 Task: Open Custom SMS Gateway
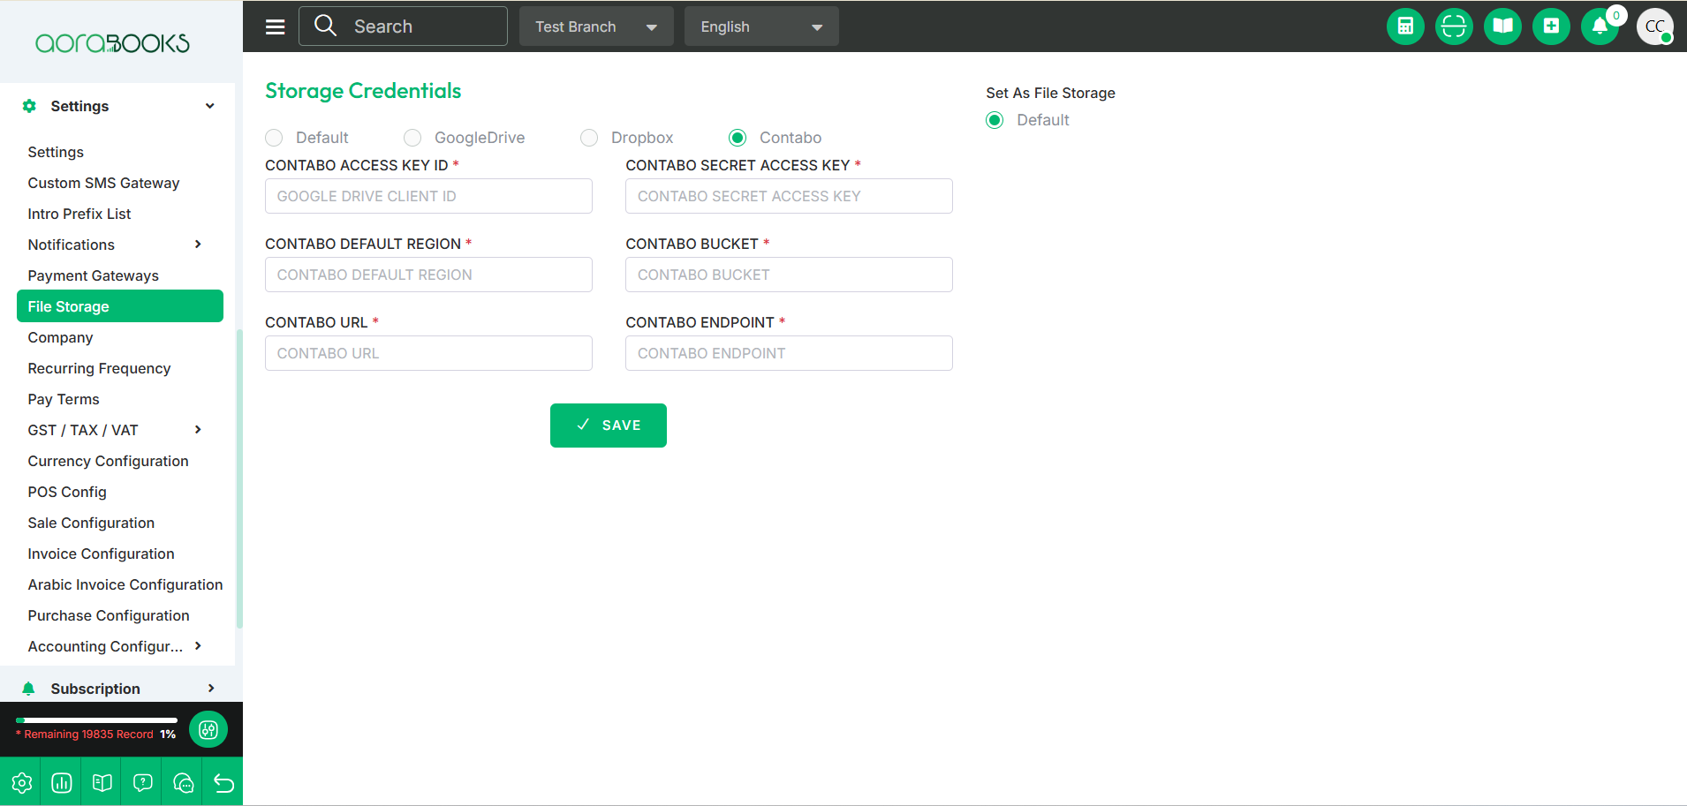coord(103,183)
